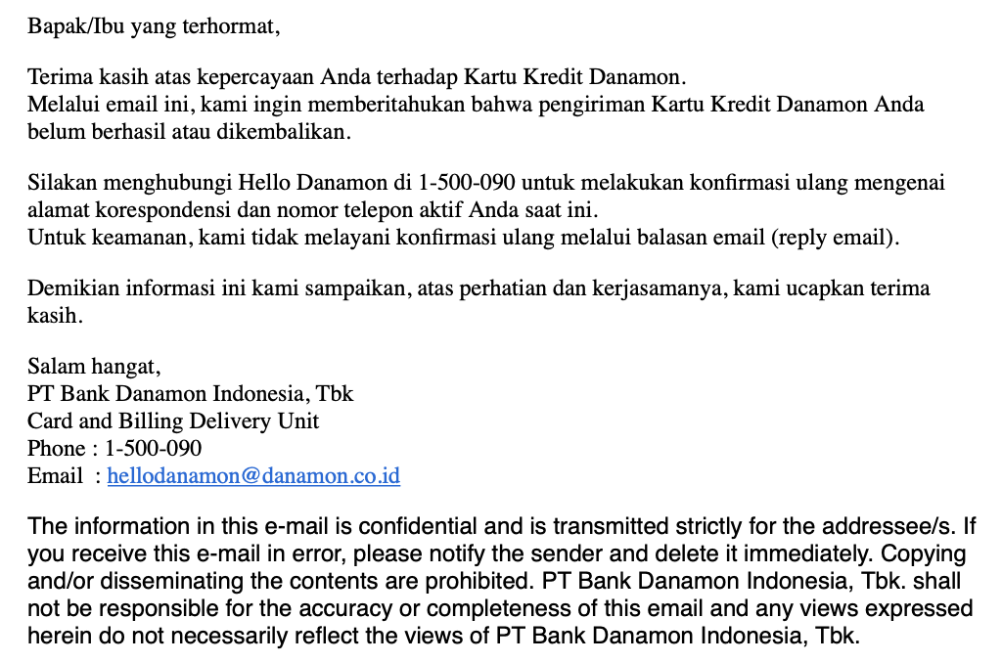1002x663 pixels.
Task: Click the 'Bapak/Ibu yang terhormat' greeting
Action: point(154,26)
